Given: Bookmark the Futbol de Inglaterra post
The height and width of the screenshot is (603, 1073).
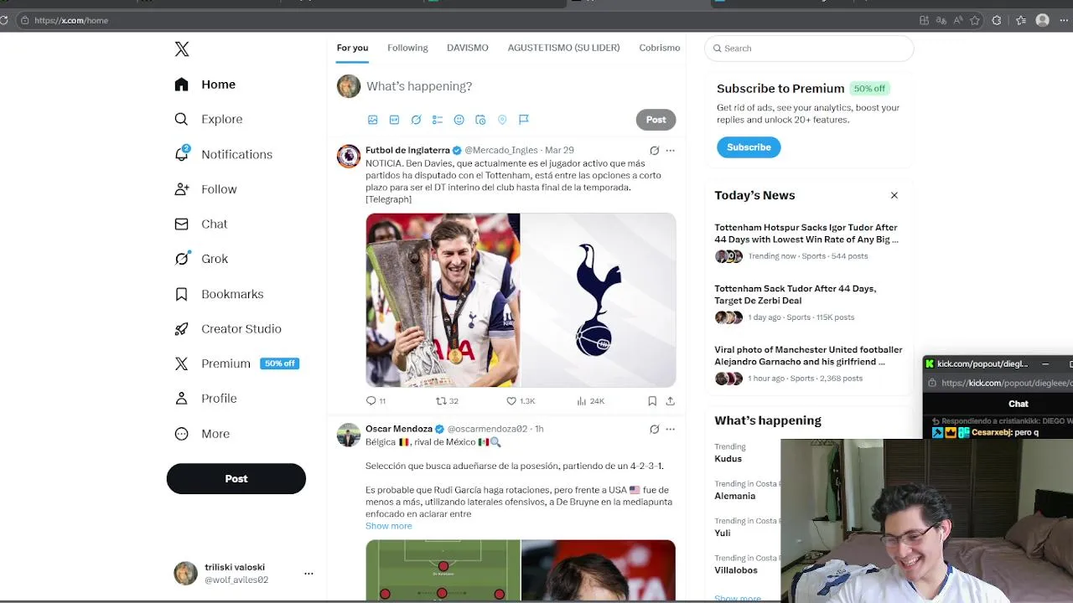Looking at the screenshot, I should click(x=652, y=401).
